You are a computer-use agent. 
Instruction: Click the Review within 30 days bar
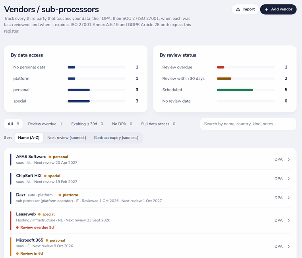(x=224, y=79)
